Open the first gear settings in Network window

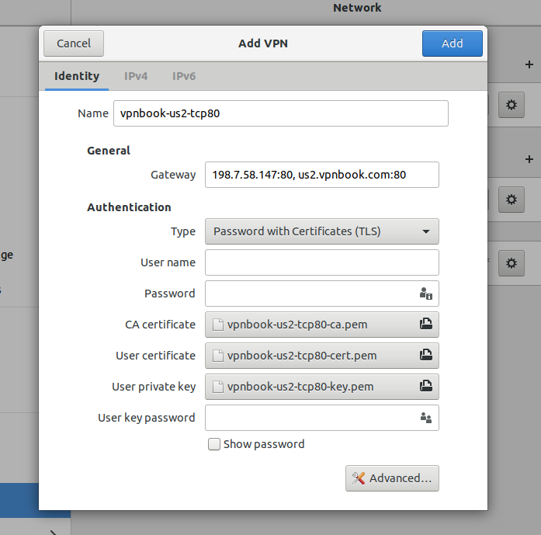pyautogui.click(x=511, y=105)
